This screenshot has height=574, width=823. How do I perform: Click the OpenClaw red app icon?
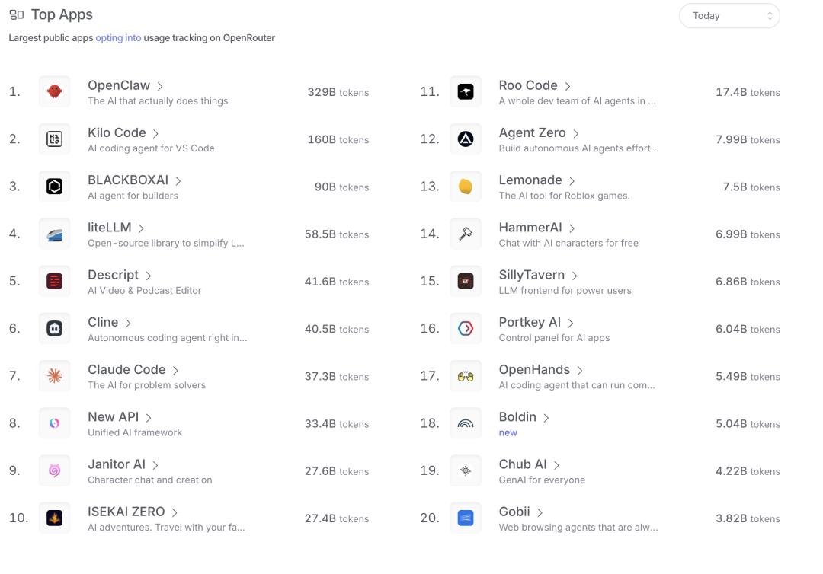pos(54,92)
